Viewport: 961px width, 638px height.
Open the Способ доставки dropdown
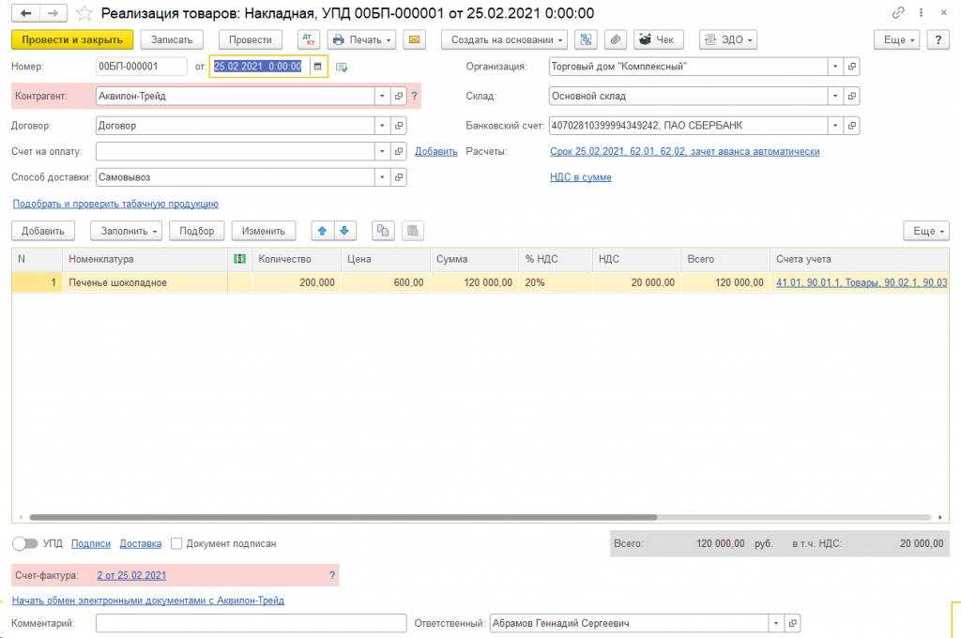pos(381,176)
